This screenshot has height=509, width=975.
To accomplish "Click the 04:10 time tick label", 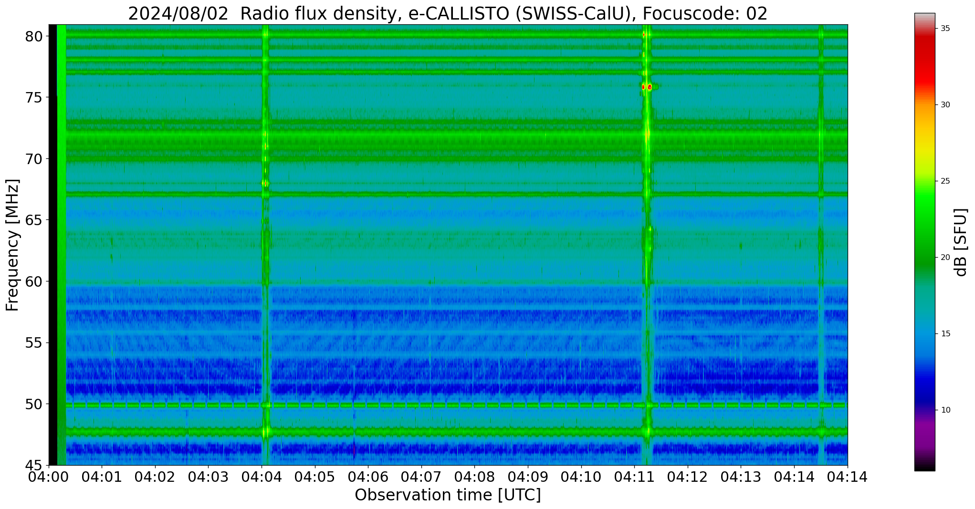I will pos(581,477).
